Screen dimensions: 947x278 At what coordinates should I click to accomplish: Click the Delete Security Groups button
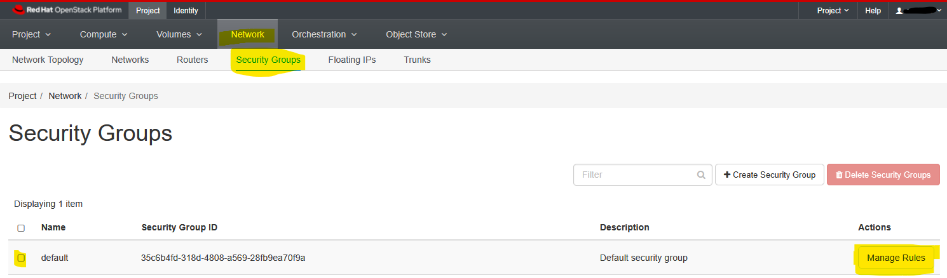883,175
